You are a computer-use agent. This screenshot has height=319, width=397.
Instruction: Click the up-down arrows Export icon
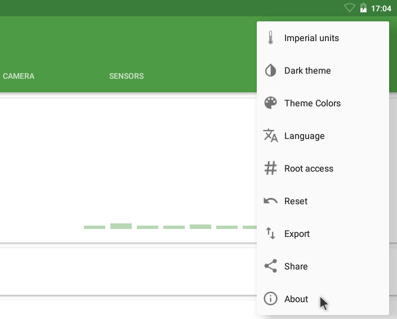[270, 233]
